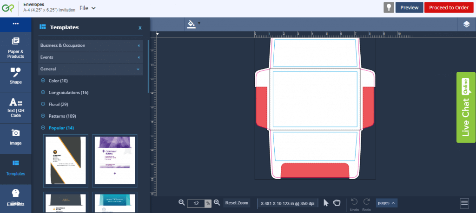Open the fill color bucket tool
The image size is (476, 213).
191,24
